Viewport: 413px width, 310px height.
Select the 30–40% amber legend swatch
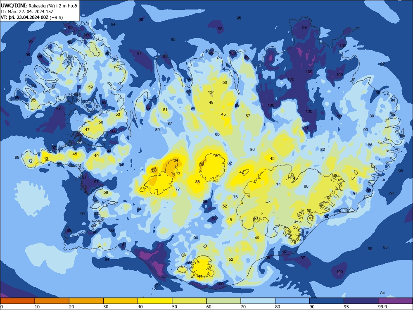121,301
